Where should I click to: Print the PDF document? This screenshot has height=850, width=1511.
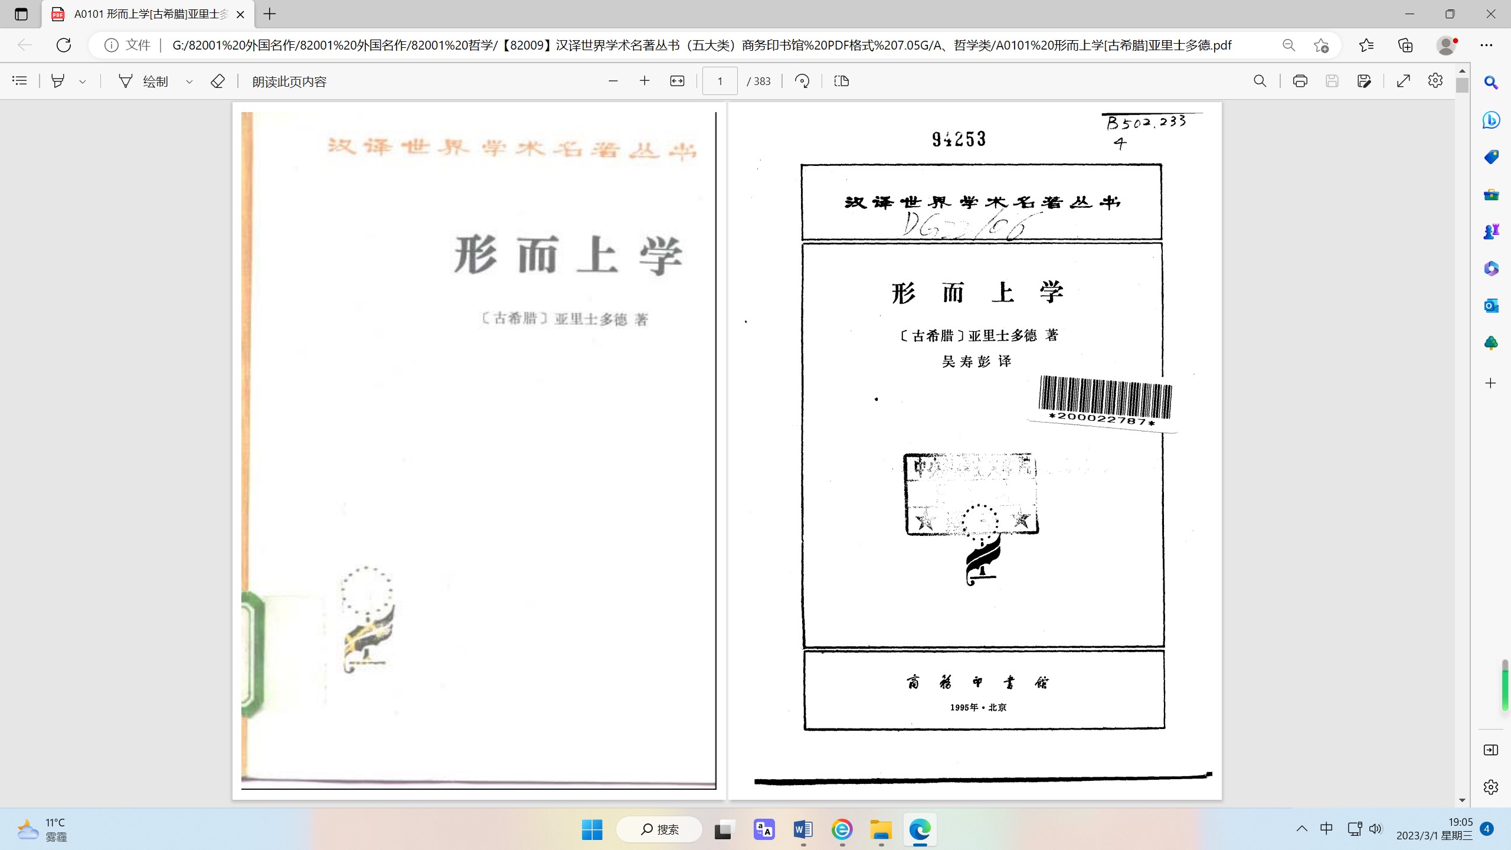[x=1300, y=81]
